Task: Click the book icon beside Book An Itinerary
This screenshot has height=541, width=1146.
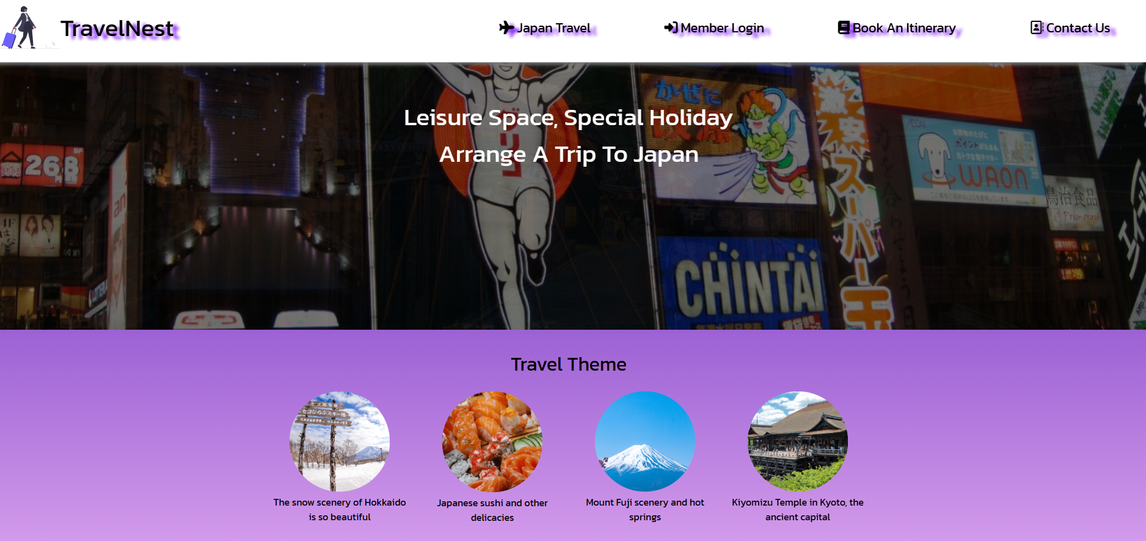Action: click(x=844, y=27)
